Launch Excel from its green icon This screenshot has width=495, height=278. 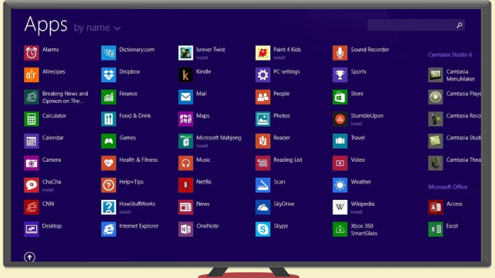(435, 229)
